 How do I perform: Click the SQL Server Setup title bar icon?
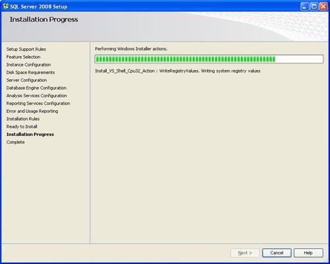6,7
